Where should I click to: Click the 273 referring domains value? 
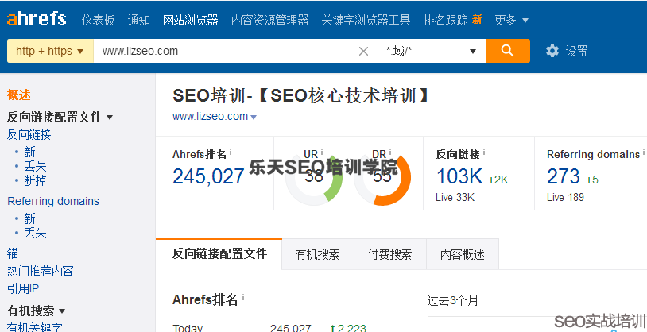click(564, 176)
